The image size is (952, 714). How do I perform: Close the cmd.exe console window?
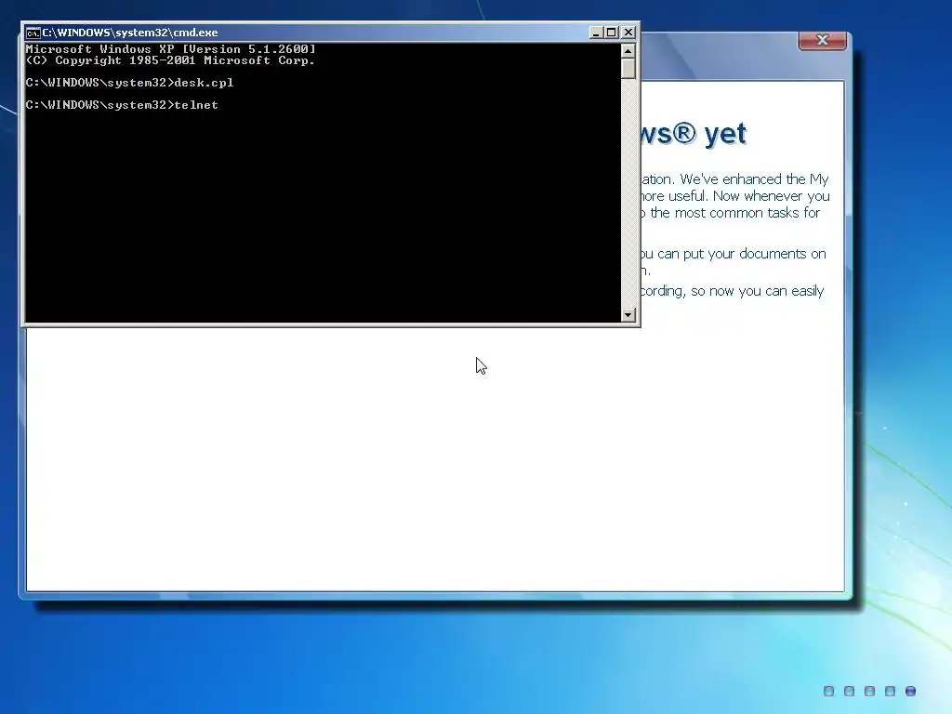[x=628, y=33]
